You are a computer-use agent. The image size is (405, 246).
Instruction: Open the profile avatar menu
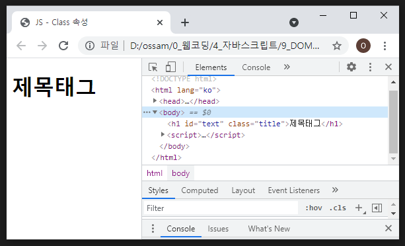point(363,46)
